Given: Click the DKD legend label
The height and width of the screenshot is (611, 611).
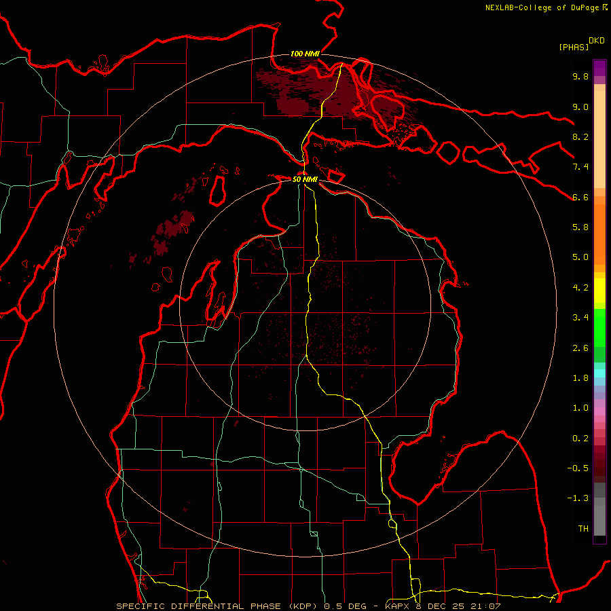Looking at the screenshot, I should coord(597,41).
